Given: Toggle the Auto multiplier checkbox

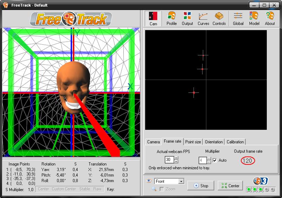Looking at the screenshot, I should [x=215, y=160].
